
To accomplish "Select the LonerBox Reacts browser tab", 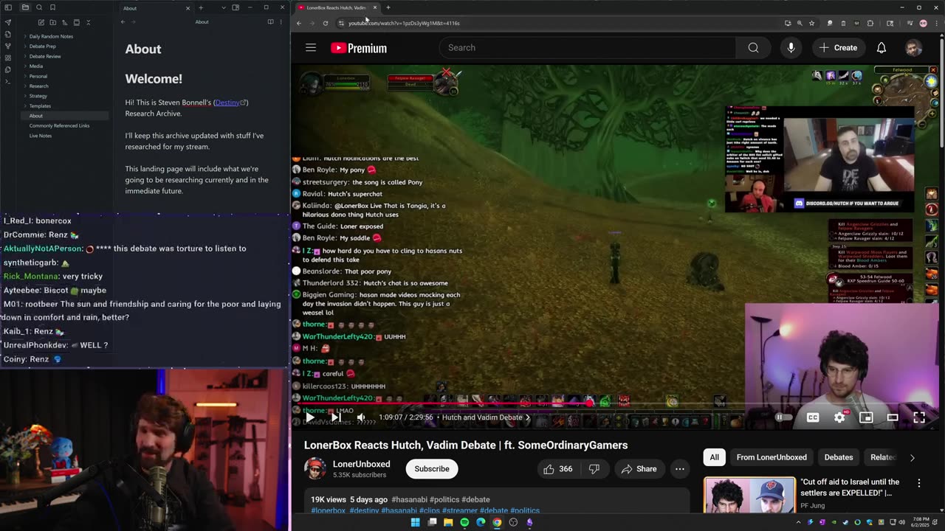I will click(336, 7).
